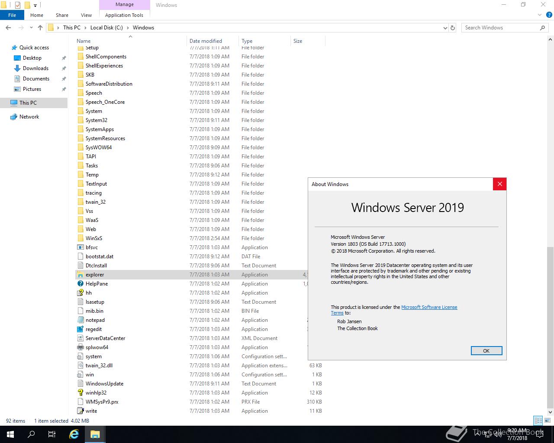Click the Manage contextual tab
The image size is (554, 443).
point(125,5)
